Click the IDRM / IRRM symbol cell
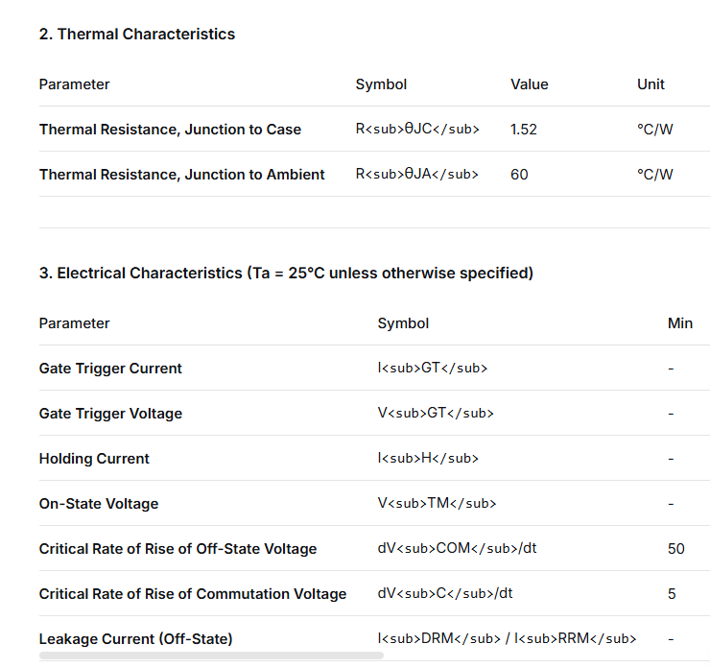Screen dimensions: 710x668 tap(507, 639)
